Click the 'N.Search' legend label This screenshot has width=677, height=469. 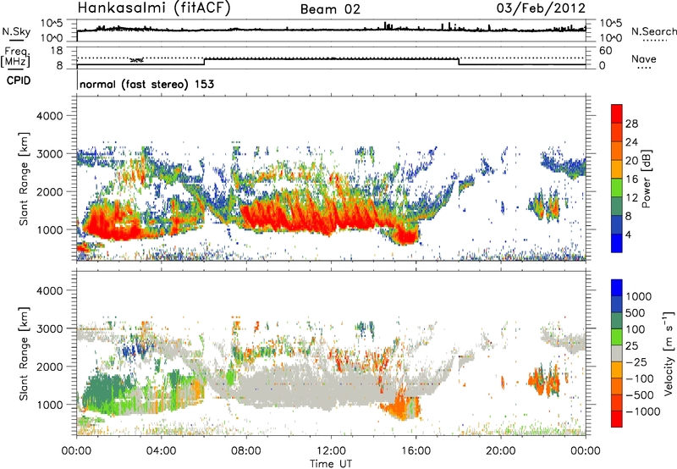coord(653,31)
